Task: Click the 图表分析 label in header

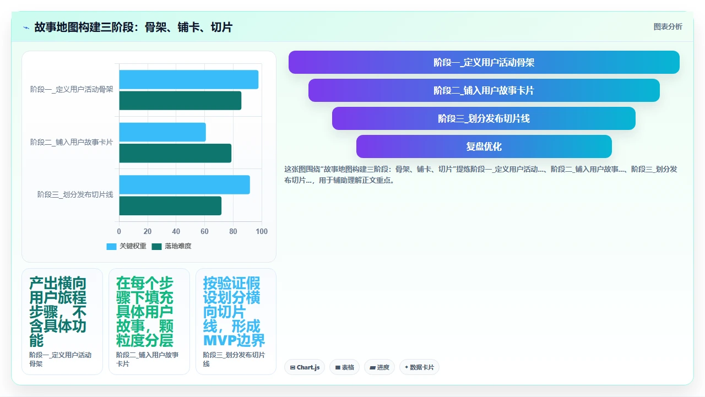Action: point(668,27)
